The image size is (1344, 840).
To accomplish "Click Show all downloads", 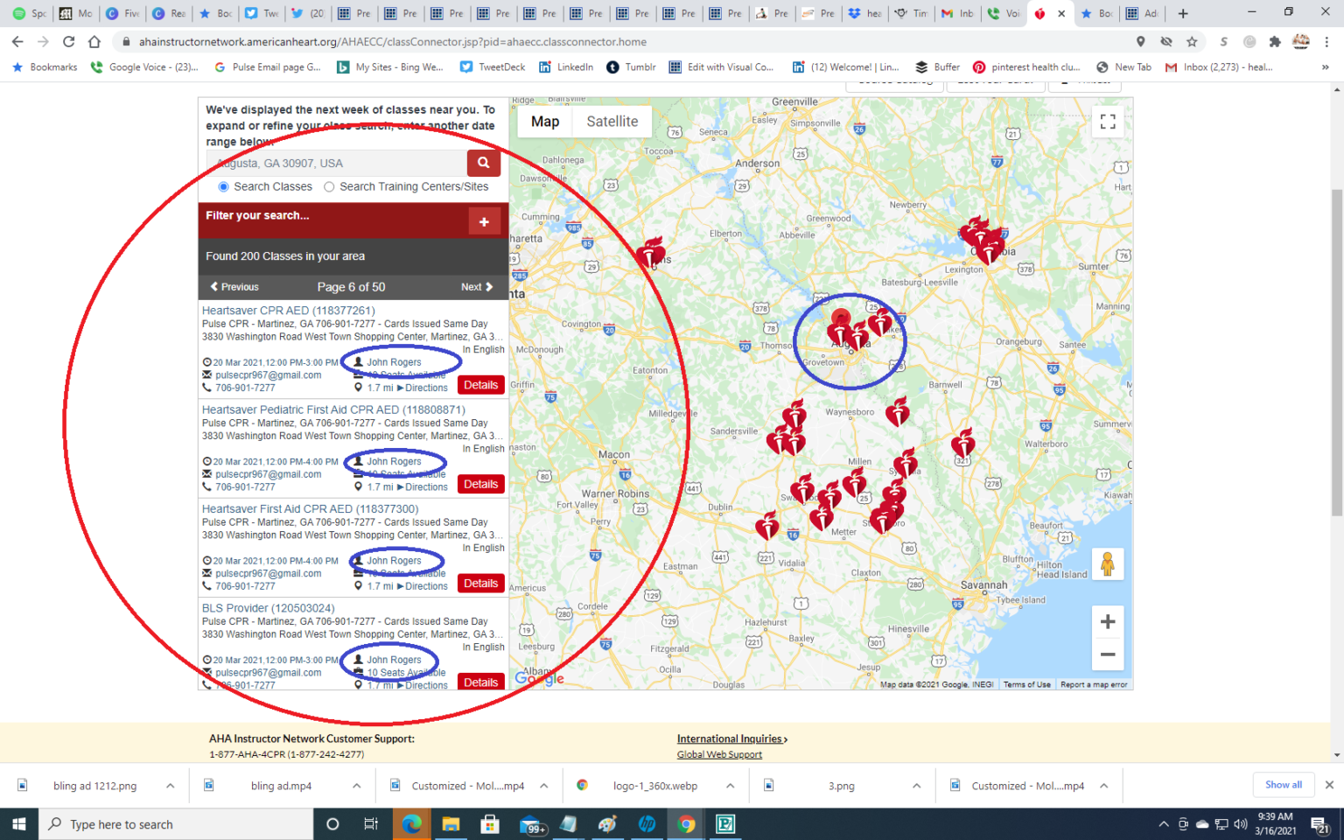I will pyautogui.click(x=1284, y=785).
